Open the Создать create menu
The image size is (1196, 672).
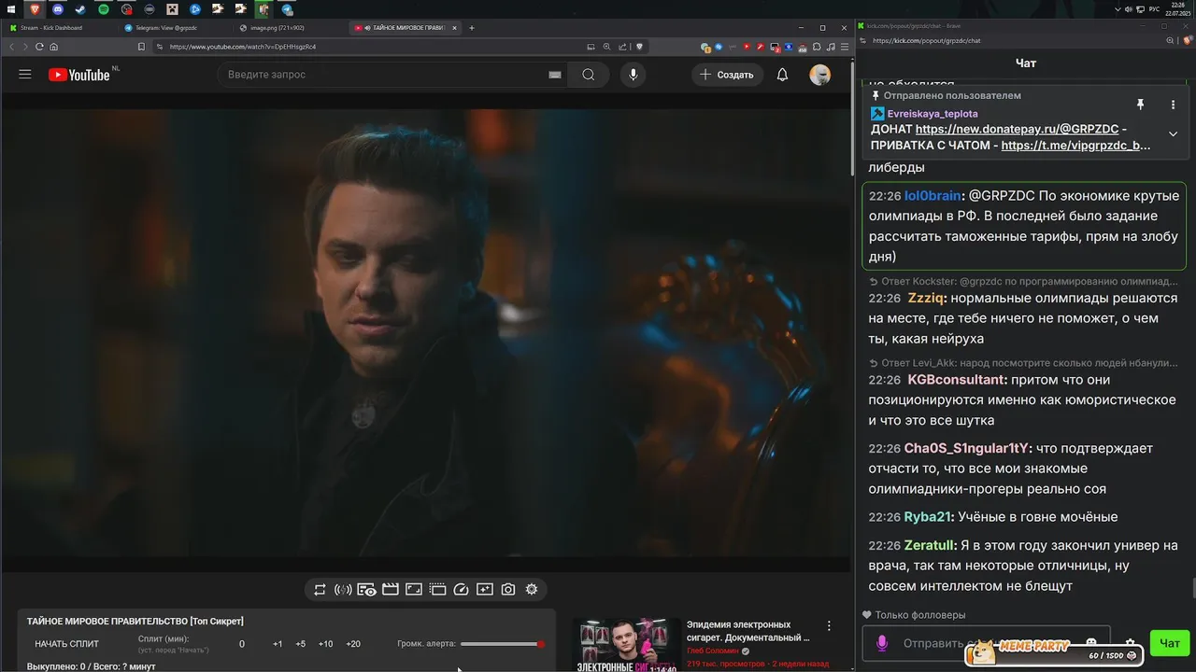727,75
